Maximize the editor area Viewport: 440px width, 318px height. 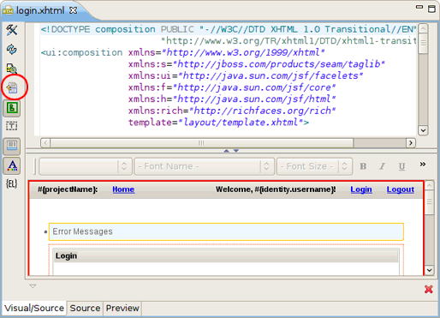[x=431, y=9]
